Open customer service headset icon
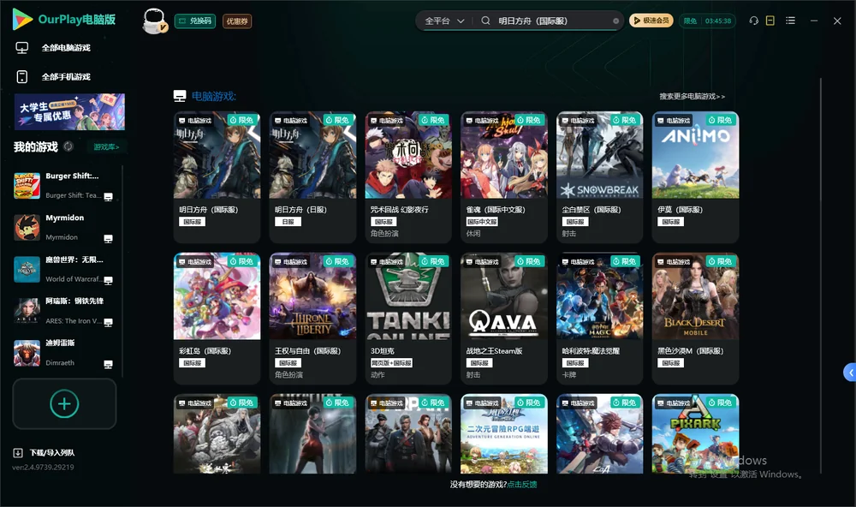Screen dimensions: 856x507 (754, 21)
